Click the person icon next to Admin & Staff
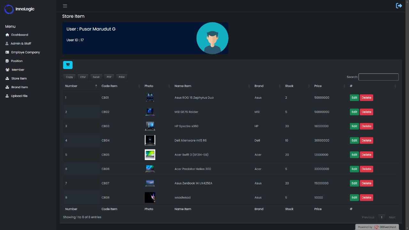 [x=7, y=43]
